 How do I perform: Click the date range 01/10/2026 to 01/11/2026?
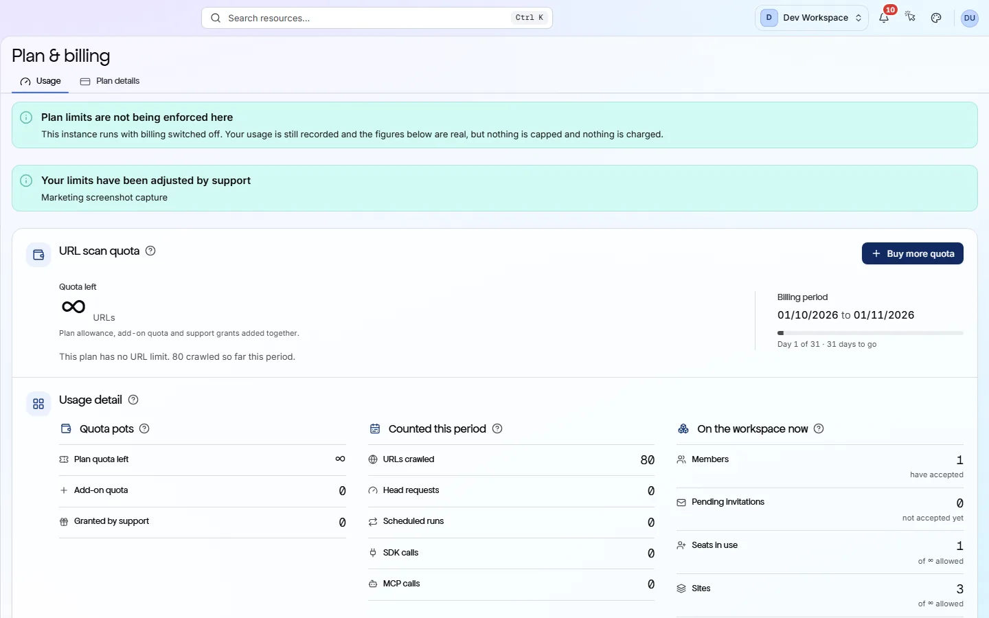click(845, 315)
